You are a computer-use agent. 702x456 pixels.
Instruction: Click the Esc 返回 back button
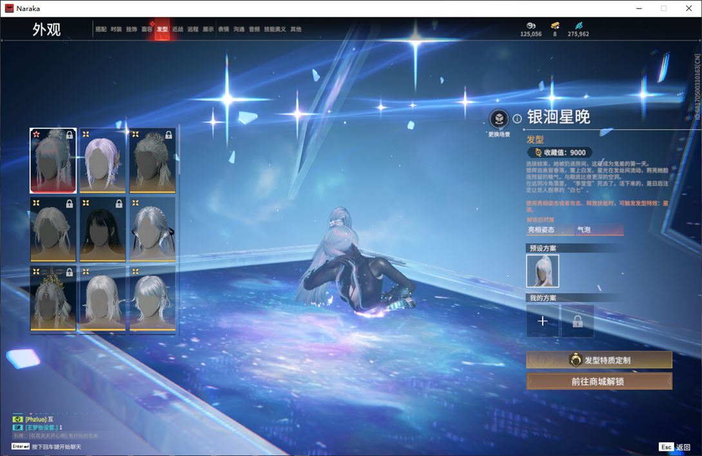click(x=675, y=446)
